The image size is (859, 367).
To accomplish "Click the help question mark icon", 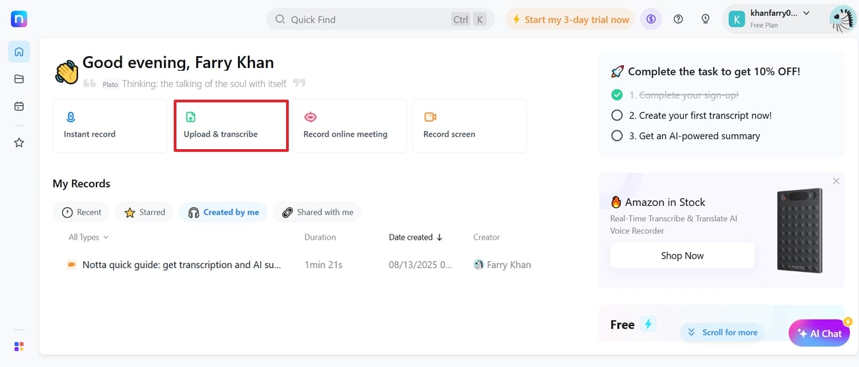I will point(678,19).
